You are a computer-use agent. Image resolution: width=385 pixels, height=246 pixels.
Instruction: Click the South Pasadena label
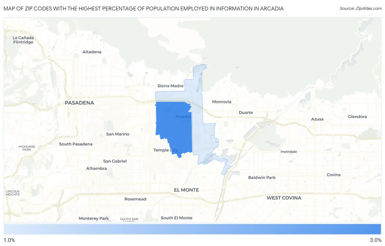pos(76,144)
